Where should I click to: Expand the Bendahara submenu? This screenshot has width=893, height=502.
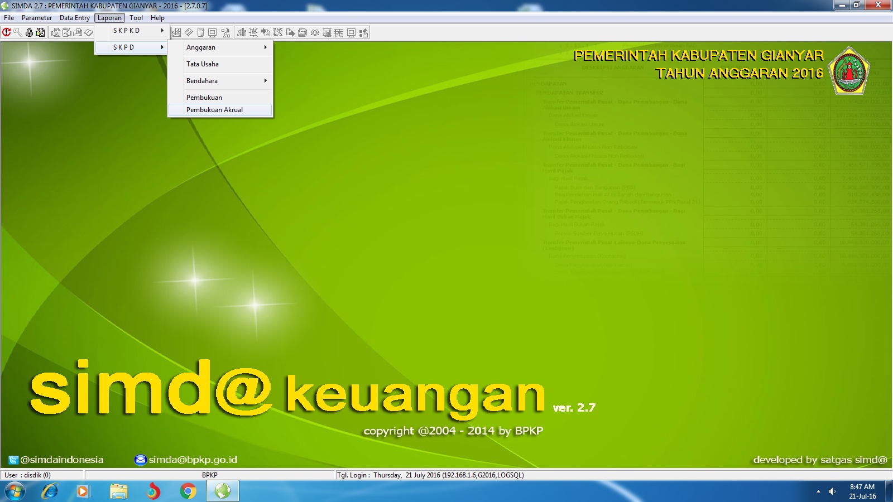(220, 81)
